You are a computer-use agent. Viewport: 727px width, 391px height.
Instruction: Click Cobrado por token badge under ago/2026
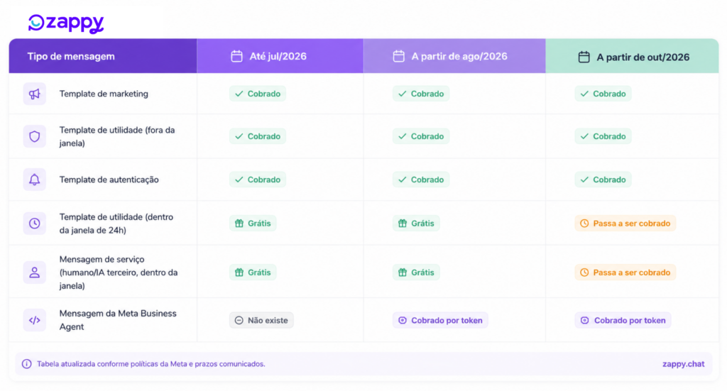click(440, 320)
